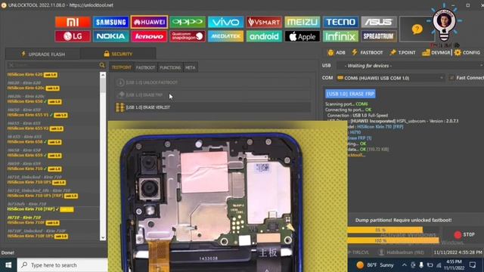Open the FUNCTIONS sub-tab

pyautogui.click(x=170, y=67)
